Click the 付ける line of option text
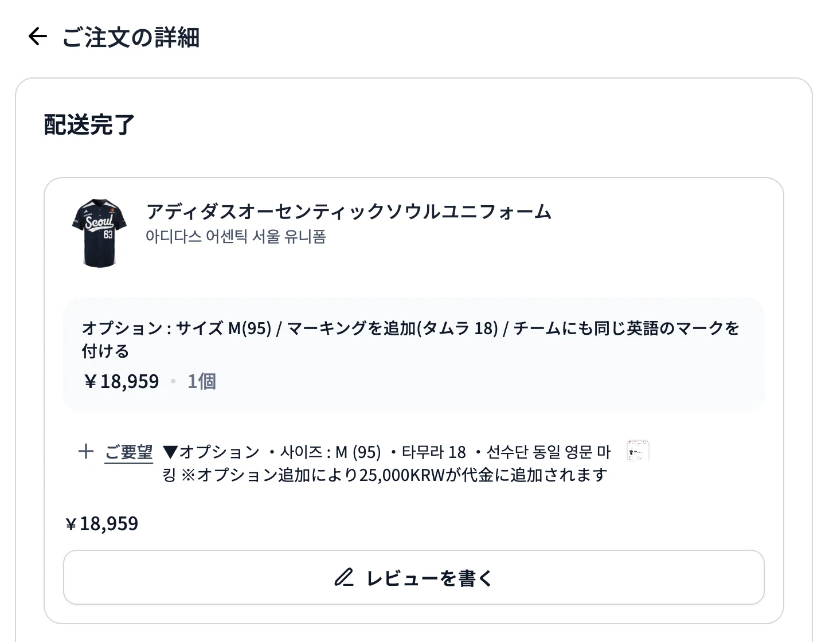829x642 pixels. pos(105,351)
